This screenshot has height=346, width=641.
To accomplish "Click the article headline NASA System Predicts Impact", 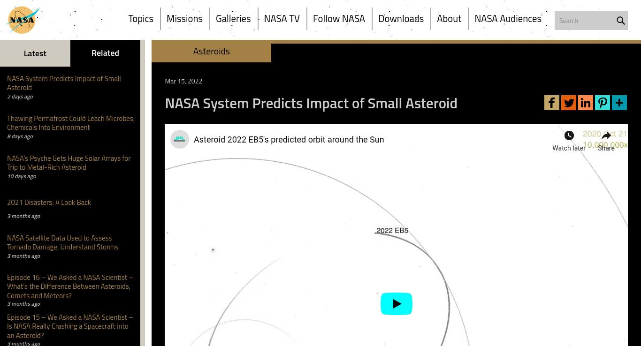I will (x=311, y=103).
